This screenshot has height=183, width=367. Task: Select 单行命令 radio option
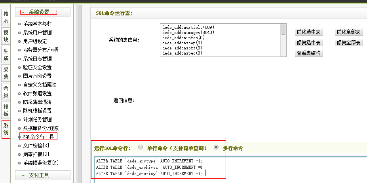141,148
